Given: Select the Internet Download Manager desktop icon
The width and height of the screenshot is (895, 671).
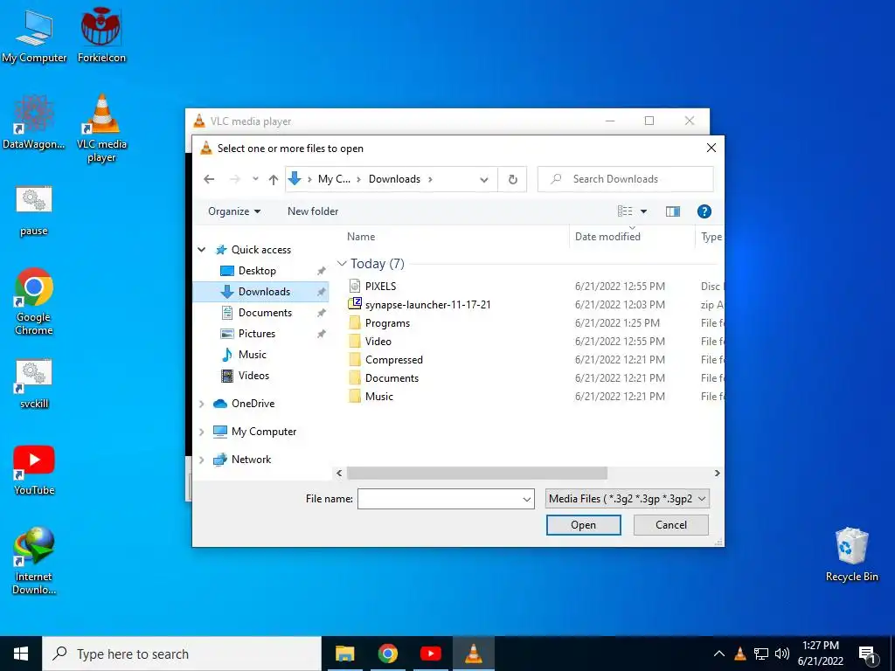Looking at the screenshot, I should pyautogui.click(x=34, y=561).
